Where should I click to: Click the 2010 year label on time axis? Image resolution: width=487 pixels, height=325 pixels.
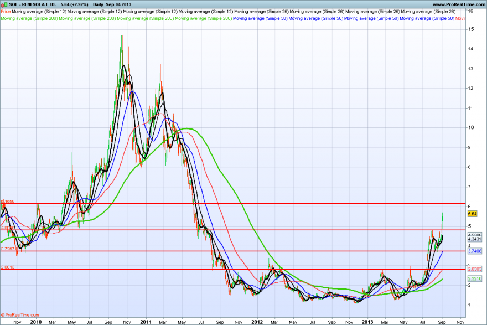36,322
